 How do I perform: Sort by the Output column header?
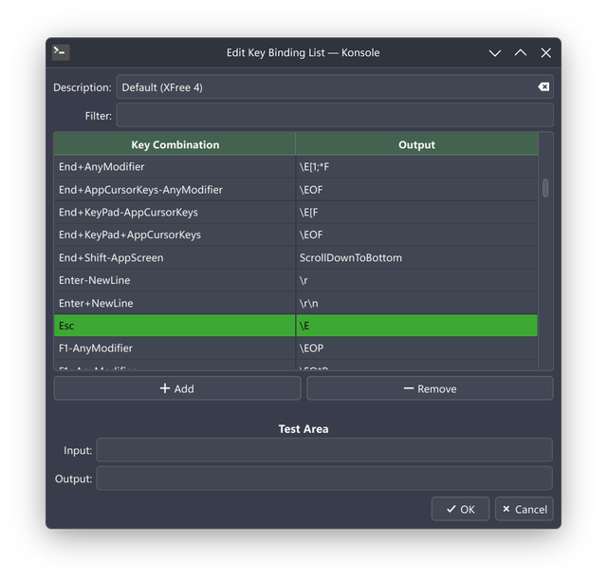[416, 144]
